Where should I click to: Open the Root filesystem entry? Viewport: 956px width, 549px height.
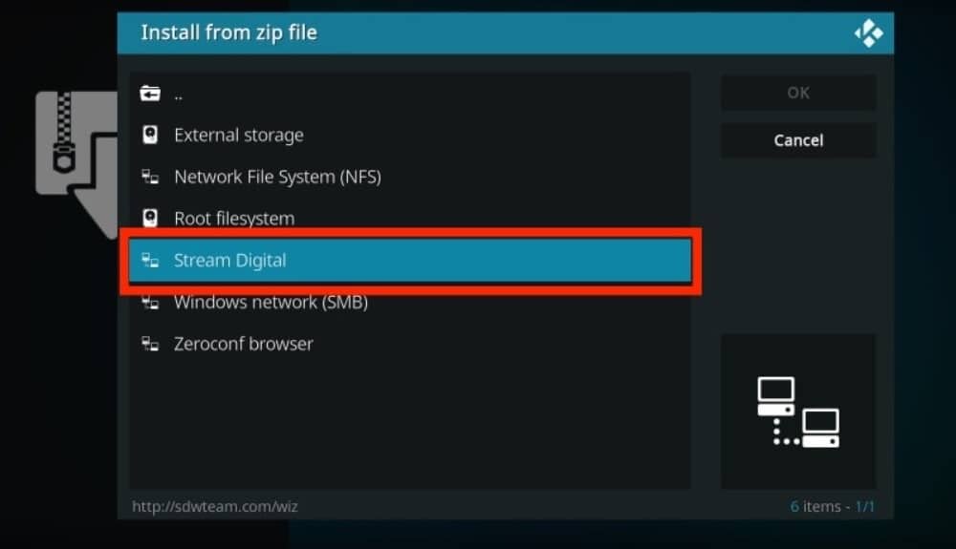coord(410,218)
